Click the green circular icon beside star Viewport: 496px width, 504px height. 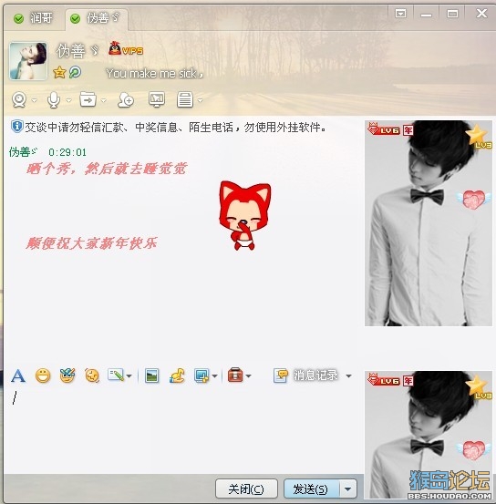point(75,72)
